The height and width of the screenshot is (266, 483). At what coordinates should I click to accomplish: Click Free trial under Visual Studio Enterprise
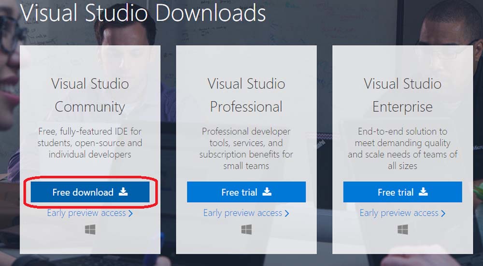point(403,192)
